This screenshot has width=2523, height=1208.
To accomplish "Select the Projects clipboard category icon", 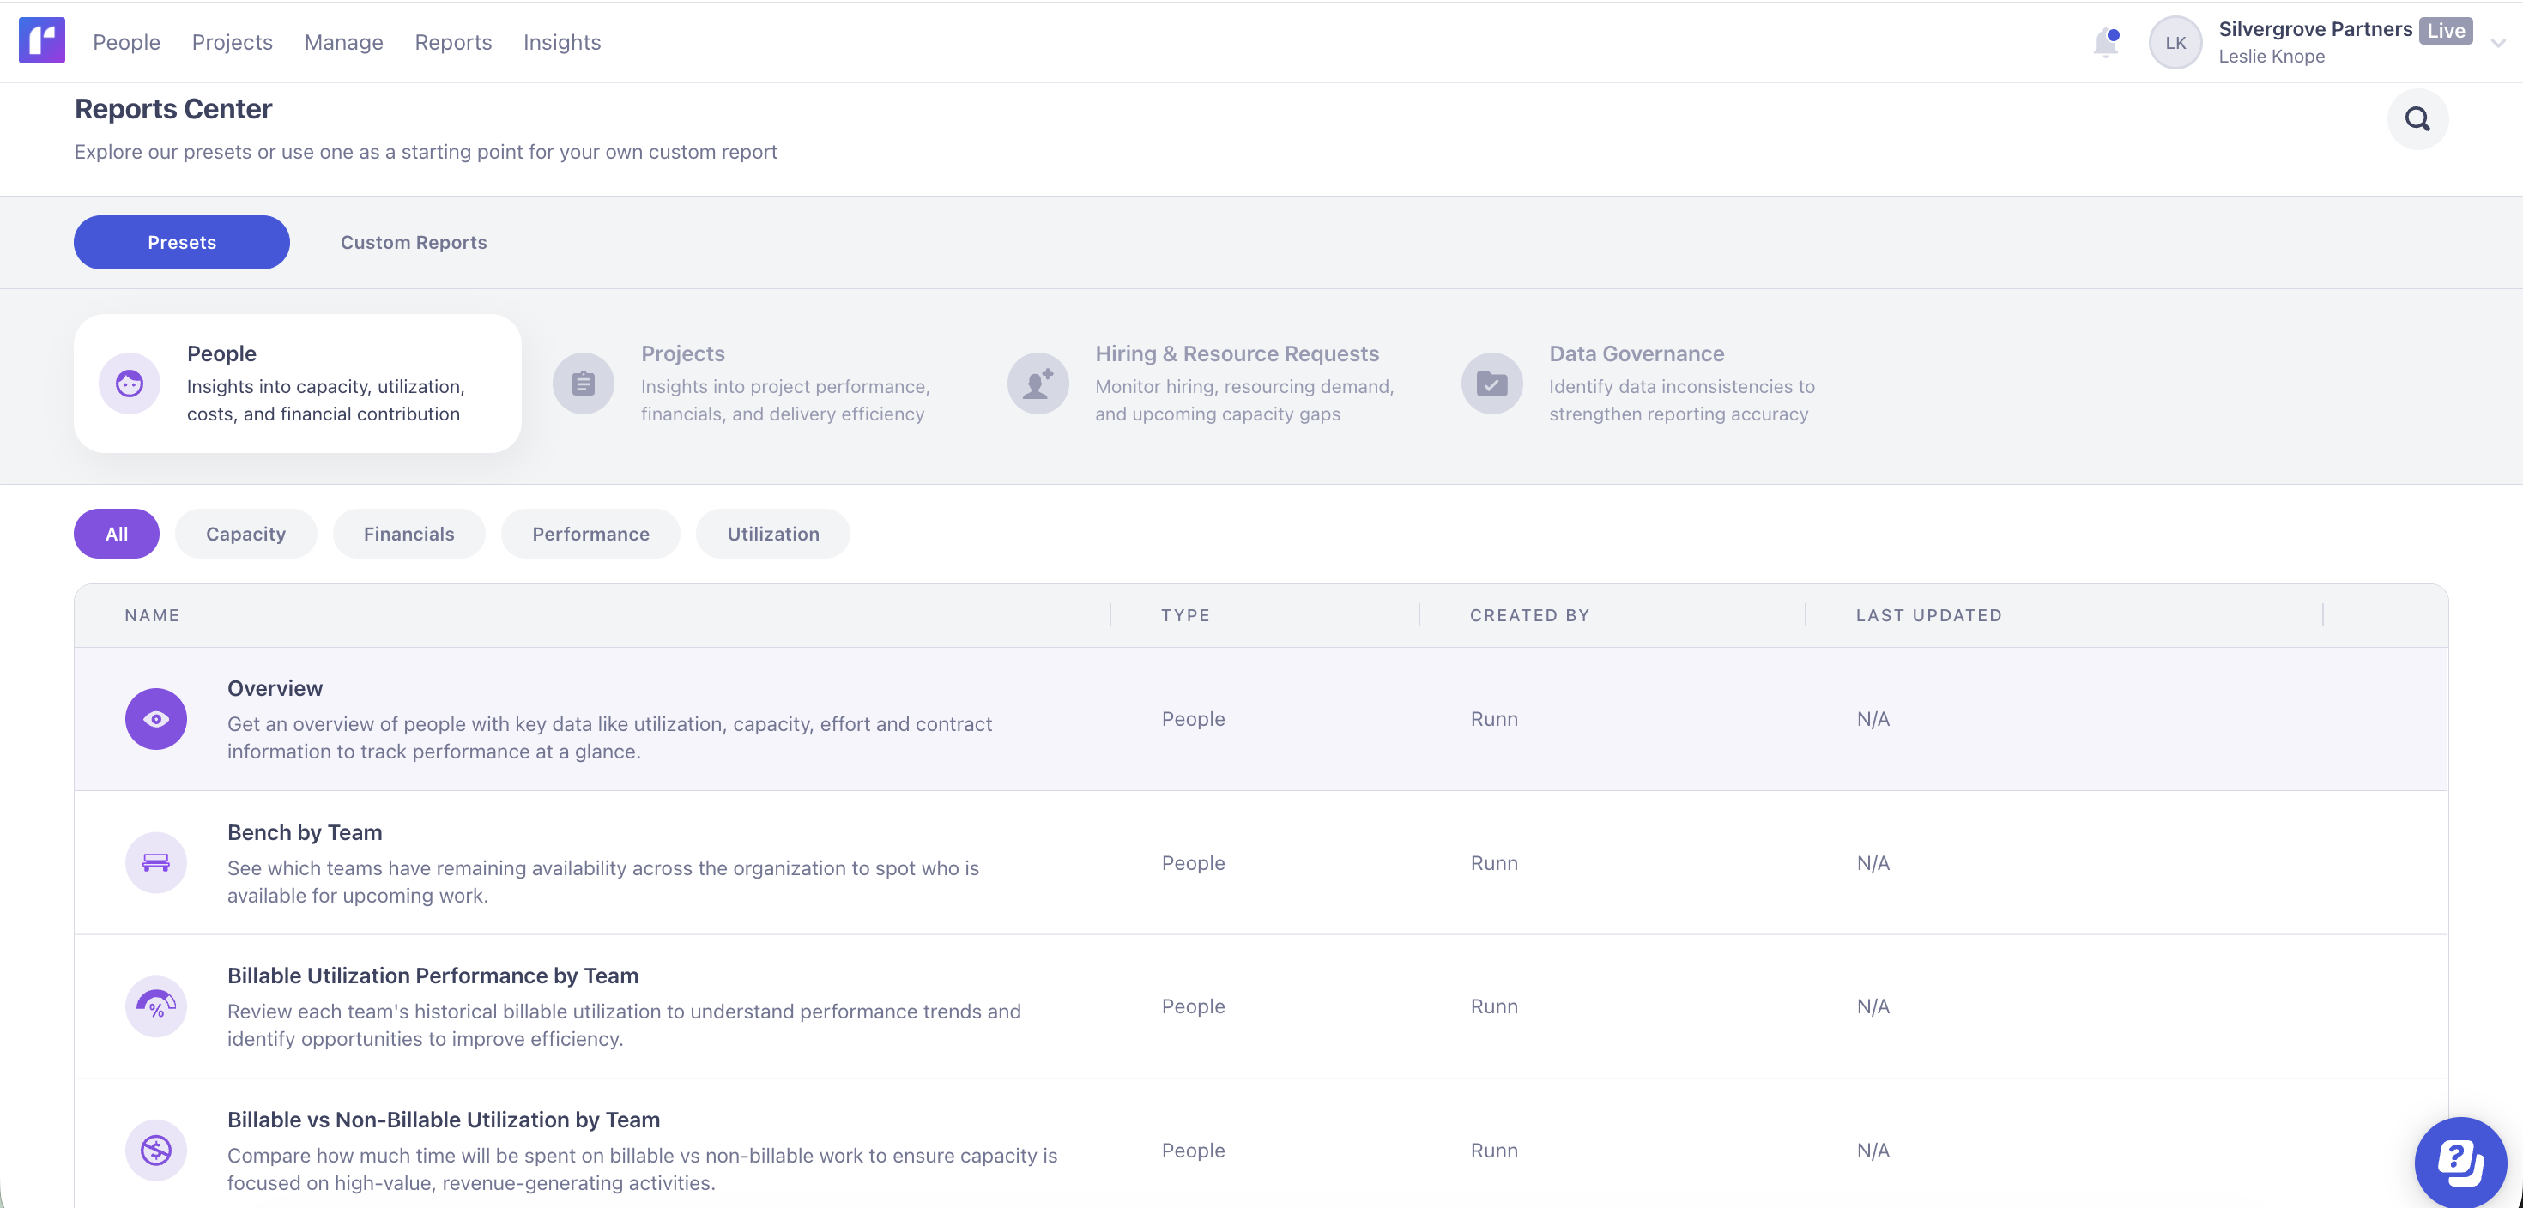I will [x=583, y=384].
